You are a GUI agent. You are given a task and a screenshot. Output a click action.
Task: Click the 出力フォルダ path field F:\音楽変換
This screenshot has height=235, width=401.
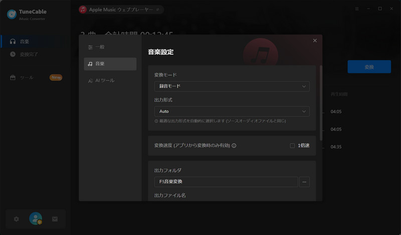point(226,182)
